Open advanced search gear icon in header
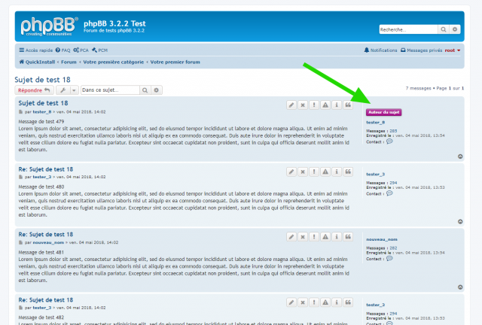The height and width of the screenshot is (325, 482). [454, 29]
